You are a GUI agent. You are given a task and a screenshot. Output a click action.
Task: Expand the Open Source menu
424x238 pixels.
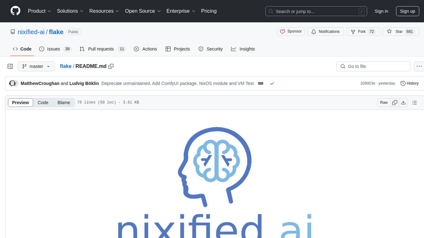tap(143, 11)
